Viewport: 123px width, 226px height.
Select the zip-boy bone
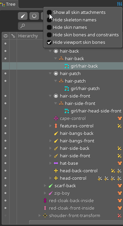(x=62, y=193)
